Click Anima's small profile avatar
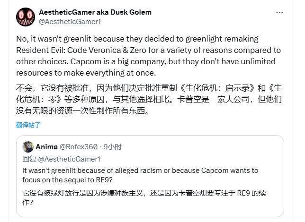This screenshot has width=305, height=222. coord(28,146)
